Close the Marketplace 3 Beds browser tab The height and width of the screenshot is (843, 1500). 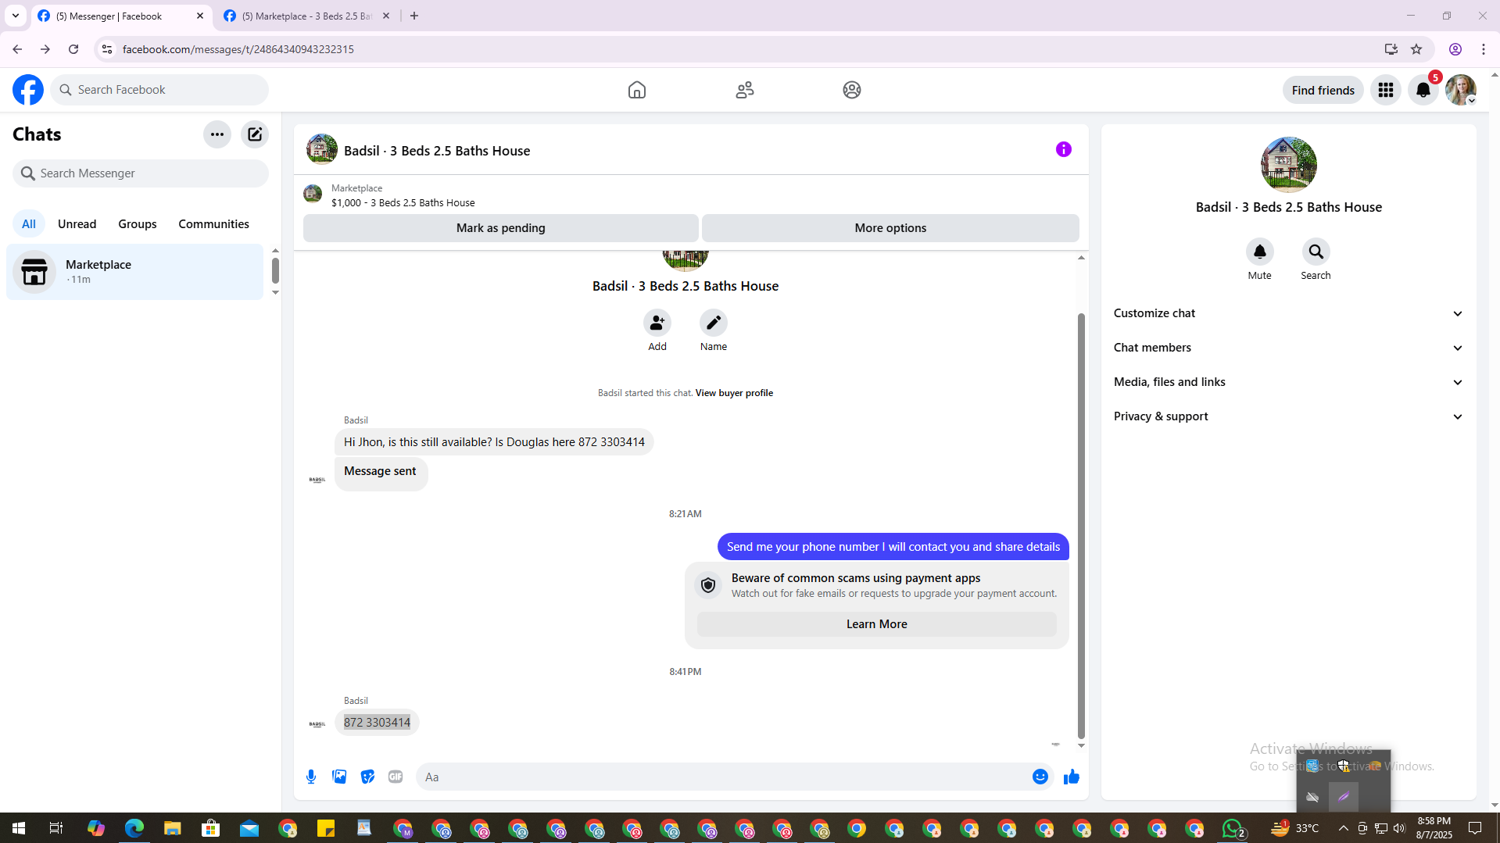pyautogui.click(x=386, y=16)
